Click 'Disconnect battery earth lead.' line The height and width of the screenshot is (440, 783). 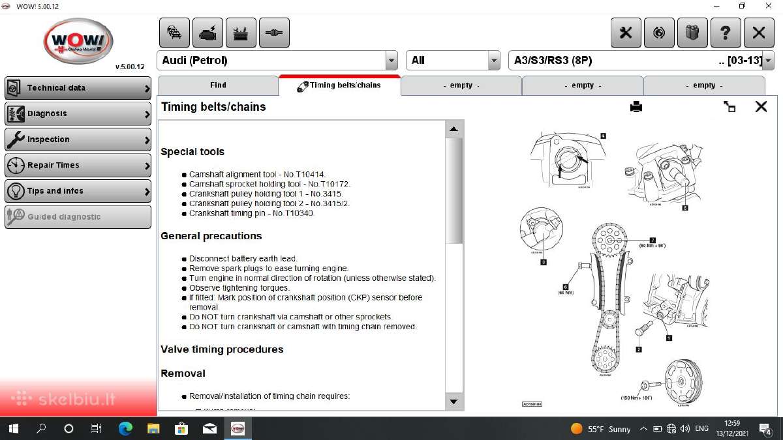pyautogui.click(x=243, y=259)
